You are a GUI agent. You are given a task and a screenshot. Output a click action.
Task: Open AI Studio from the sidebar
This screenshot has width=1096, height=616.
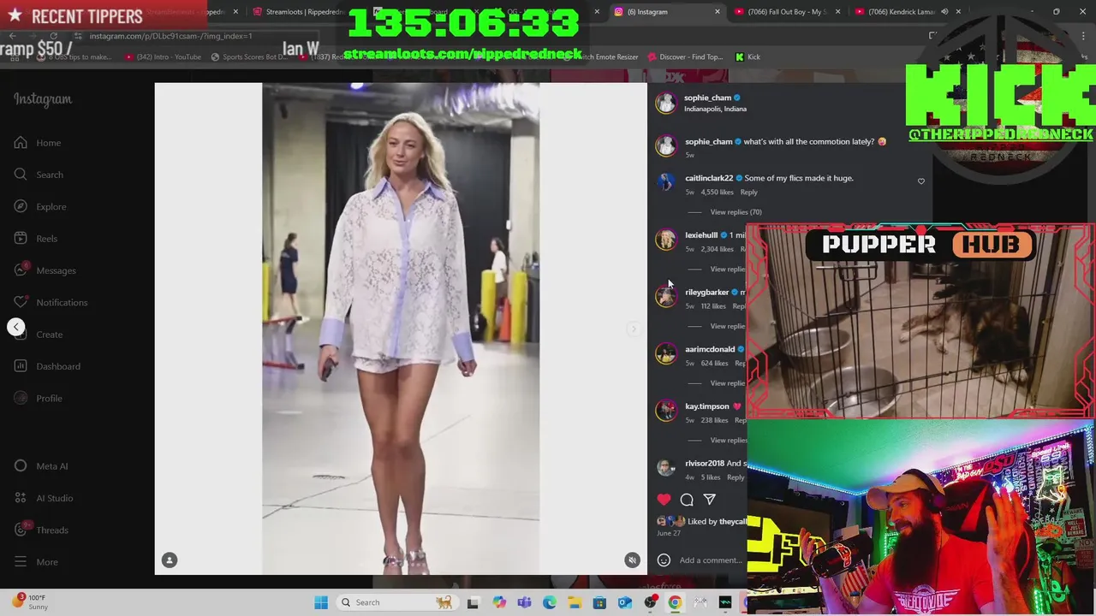coord(44,498)
